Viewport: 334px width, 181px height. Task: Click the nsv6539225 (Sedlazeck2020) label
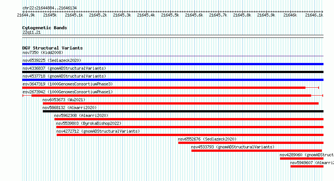tap(52, 60)
